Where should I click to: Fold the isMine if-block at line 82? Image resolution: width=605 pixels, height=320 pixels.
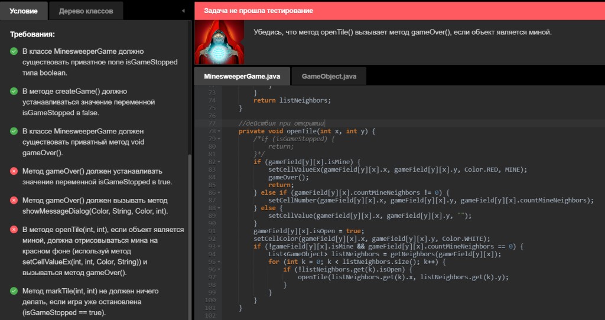pyautogui.click(x=220, y=162)
